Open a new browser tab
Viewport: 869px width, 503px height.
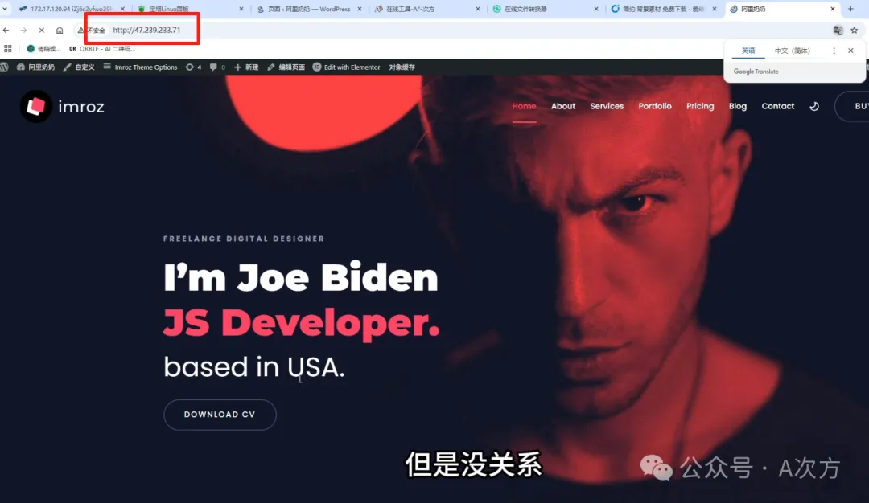850,9
